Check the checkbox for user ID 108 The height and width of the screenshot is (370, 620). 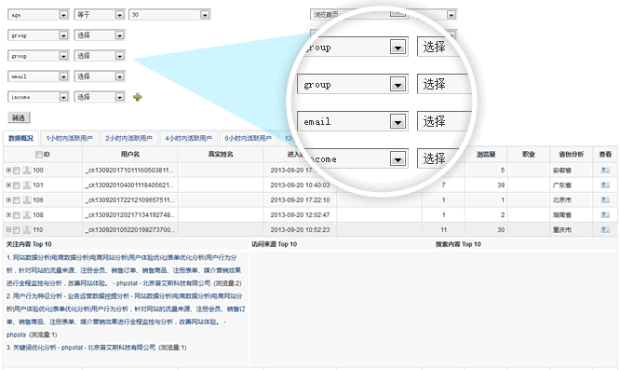(x=16, y=215)
